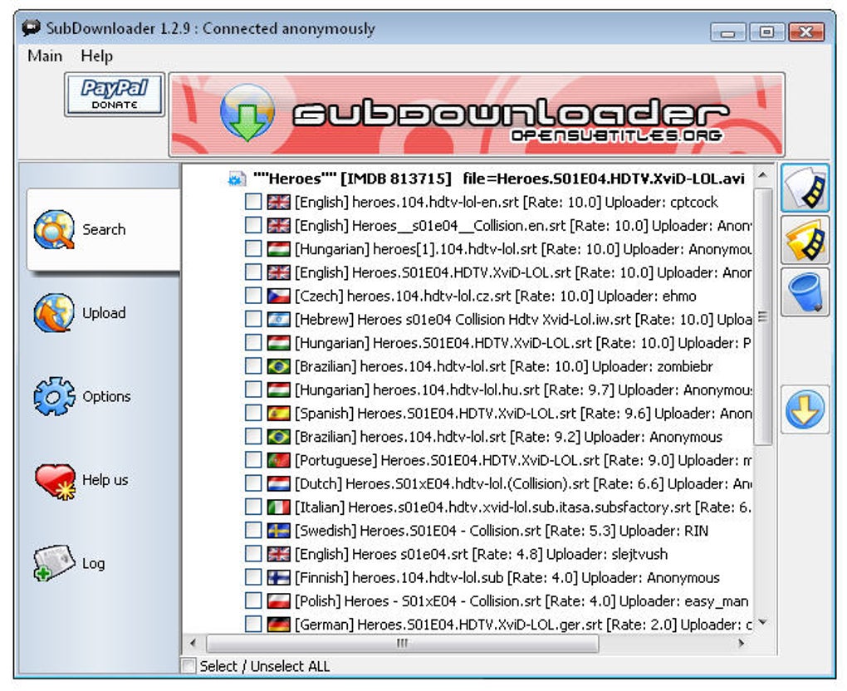847x691 pixels.
Task: Select Brazilian subtitle rated 9.2
Action: click(508, 437)
